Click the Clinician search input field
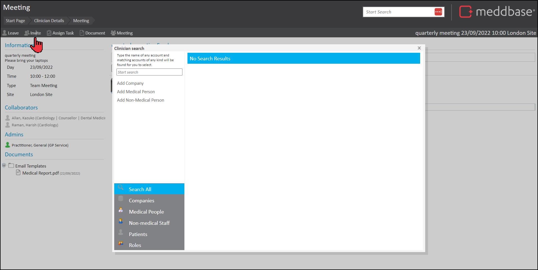 (x=149, y=72)
